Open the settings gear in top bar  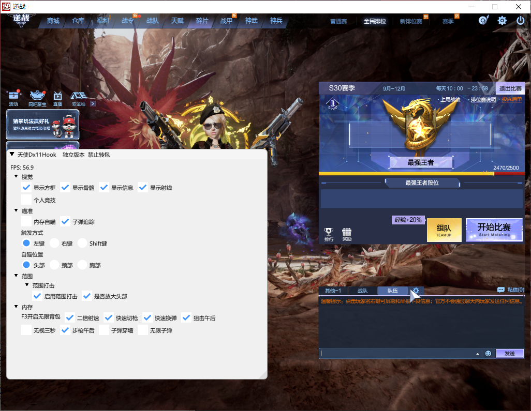pos(502,21)
